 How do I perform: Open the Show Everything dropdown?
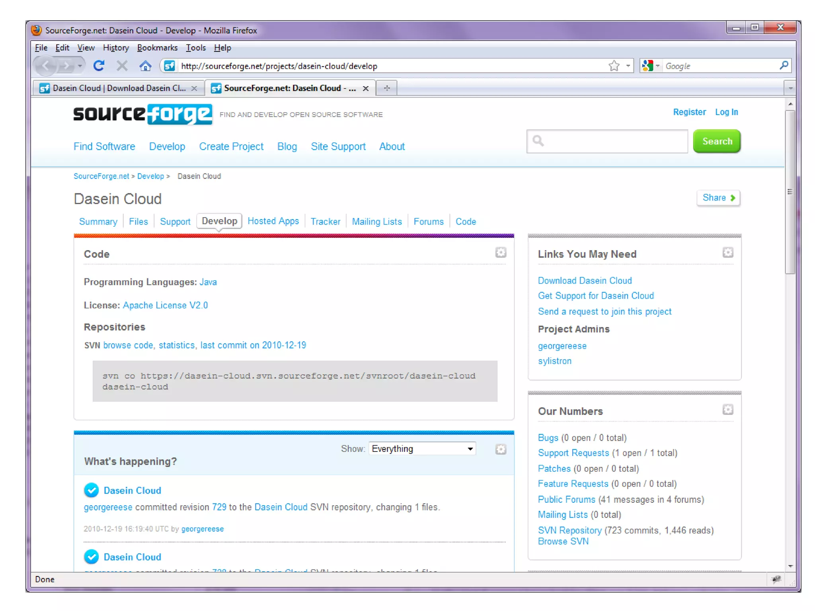[422, 449]
